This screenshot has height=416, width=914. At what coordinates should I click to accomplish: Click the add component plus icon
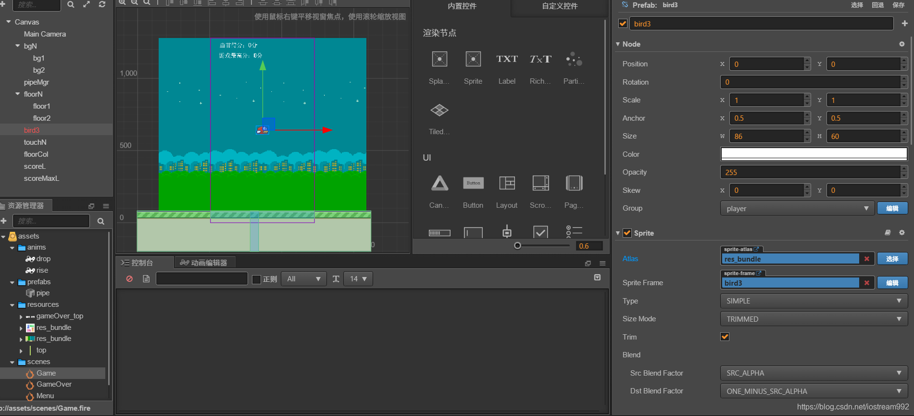point(904,24)
